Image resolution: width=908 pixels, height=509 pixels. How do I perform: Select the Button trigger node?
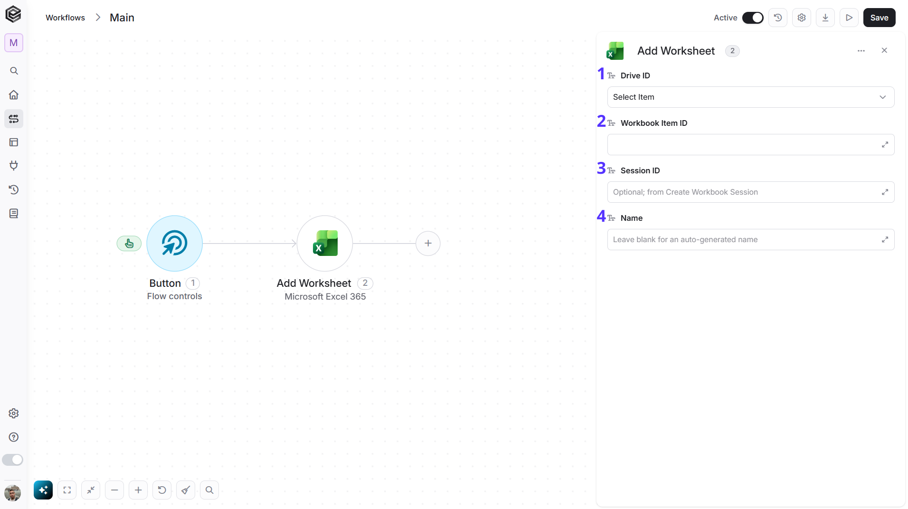(x=175, y=244)
